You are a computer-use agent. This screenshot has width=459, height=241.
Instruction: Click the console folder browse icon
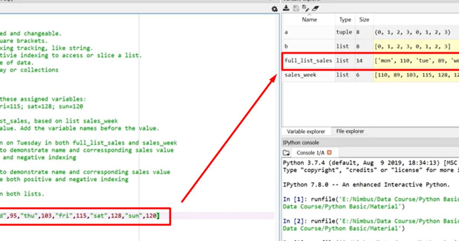(x=286, y=153)
